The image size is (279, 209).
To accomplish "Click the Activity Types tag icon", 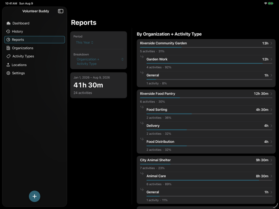I will (x=8, y=56).
